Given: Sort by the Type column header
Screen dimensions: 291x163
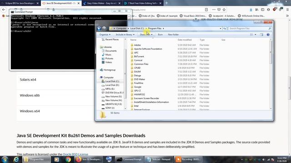Looking at the screenshot, I should 202,40.
